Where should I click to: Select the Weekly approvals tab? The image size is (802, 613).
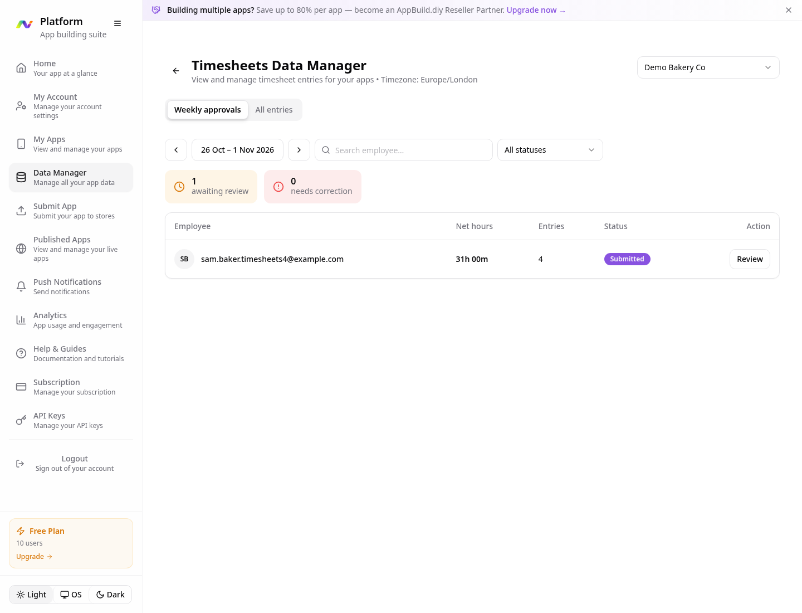(208, 110)
